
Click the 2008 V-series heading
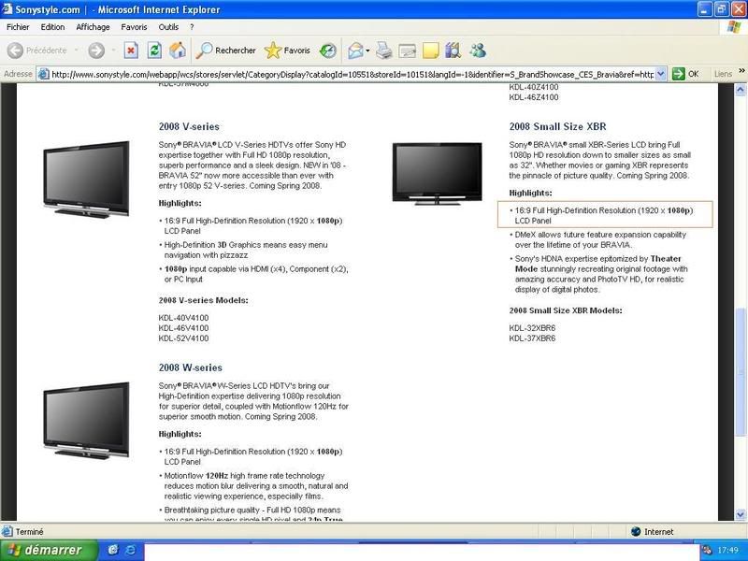click(x=189, y=127)
